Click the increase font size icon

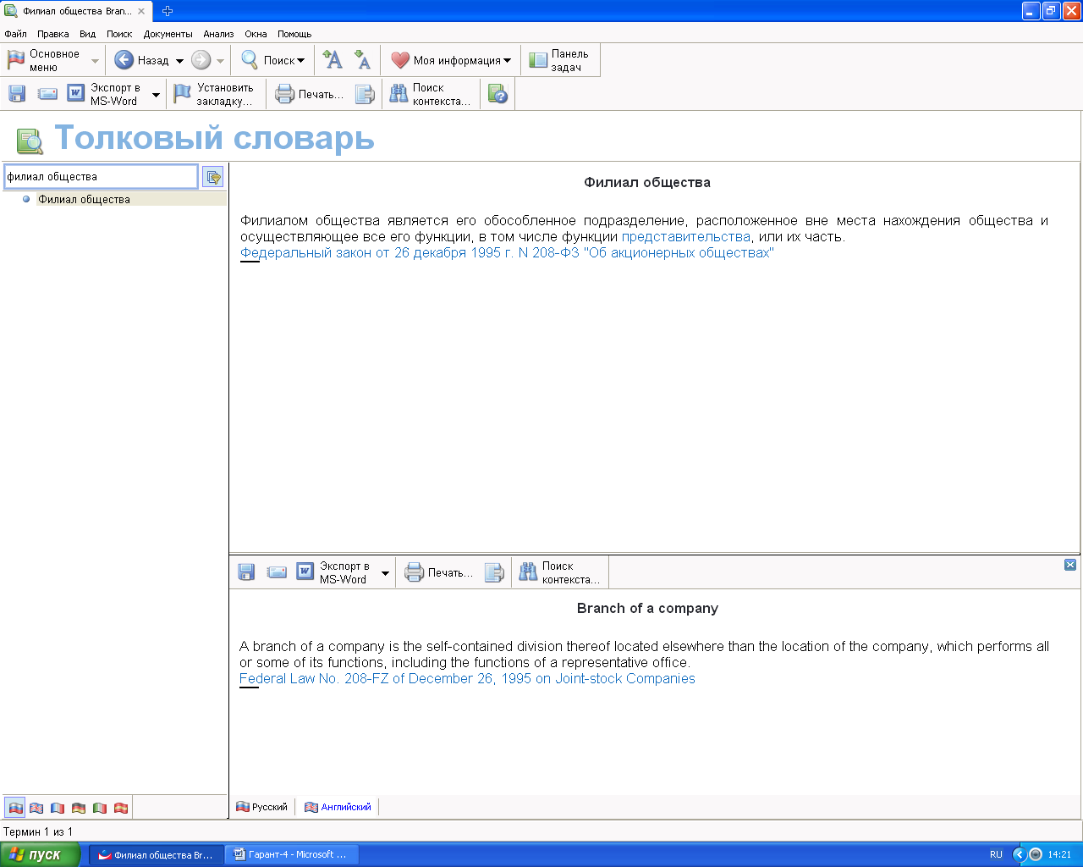tap(333, 60)
